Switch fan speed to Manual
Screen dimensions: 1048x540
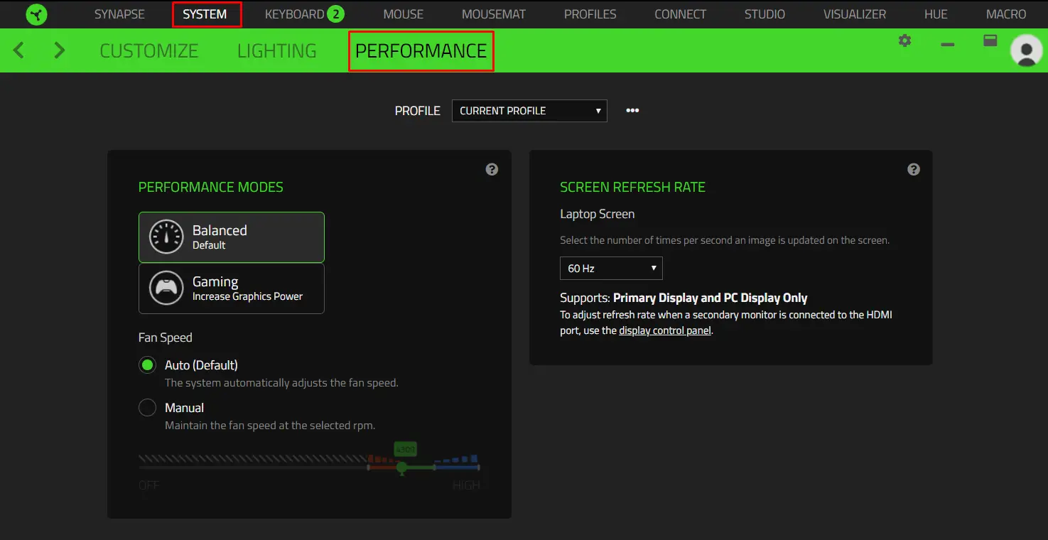pyautogui.click(x=147, y=407)
